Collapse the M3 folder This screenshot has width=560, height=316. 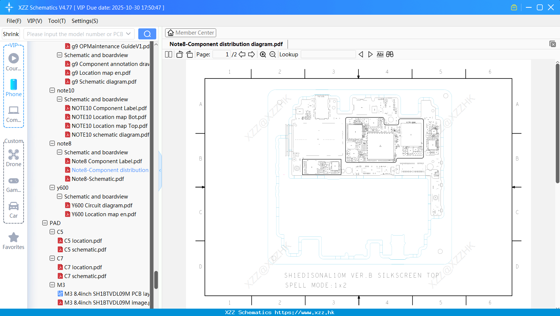point(52,285)
